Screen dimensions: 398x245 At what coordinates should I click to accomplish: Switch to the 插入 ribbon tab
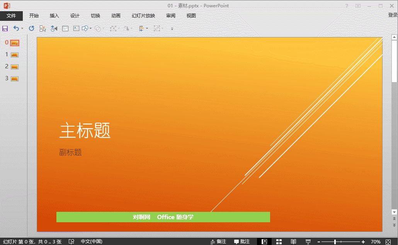pos(54,16)
